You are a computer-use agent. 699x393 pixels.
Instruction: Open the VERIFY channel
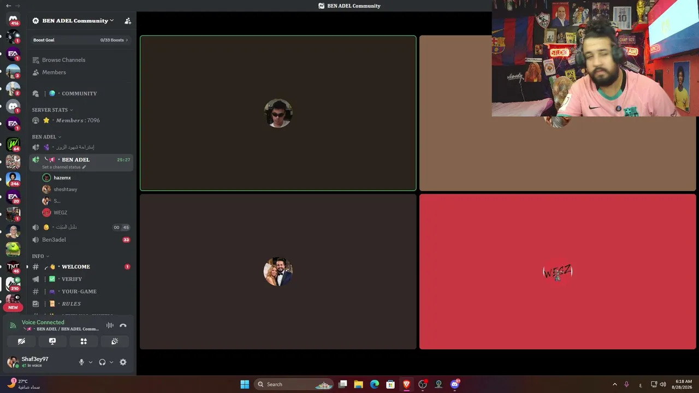81,279
